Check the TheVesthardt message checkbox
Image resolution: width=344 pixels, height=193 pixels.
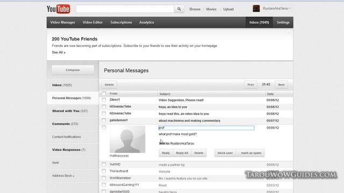(104, 171)
